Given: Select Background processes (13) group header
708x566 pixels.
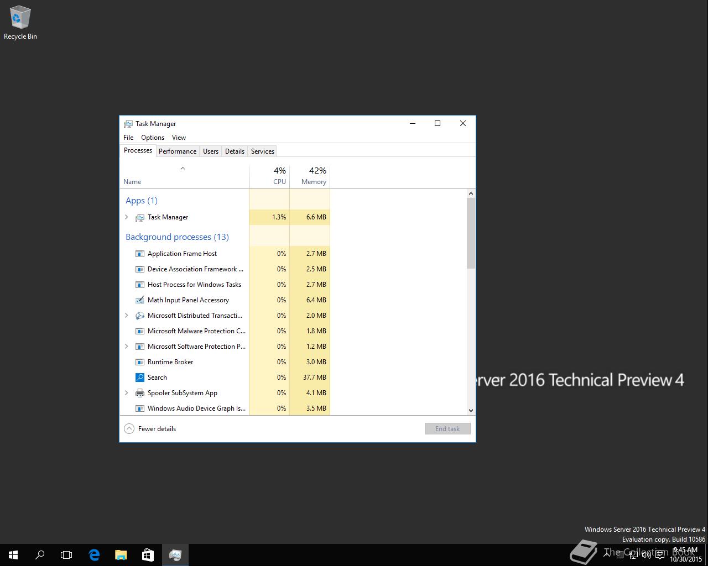Looking at the screenshot, I should click(177, 237).
